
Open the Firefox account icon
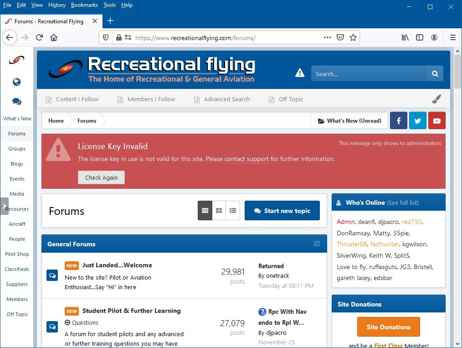(x=434, y=37)
